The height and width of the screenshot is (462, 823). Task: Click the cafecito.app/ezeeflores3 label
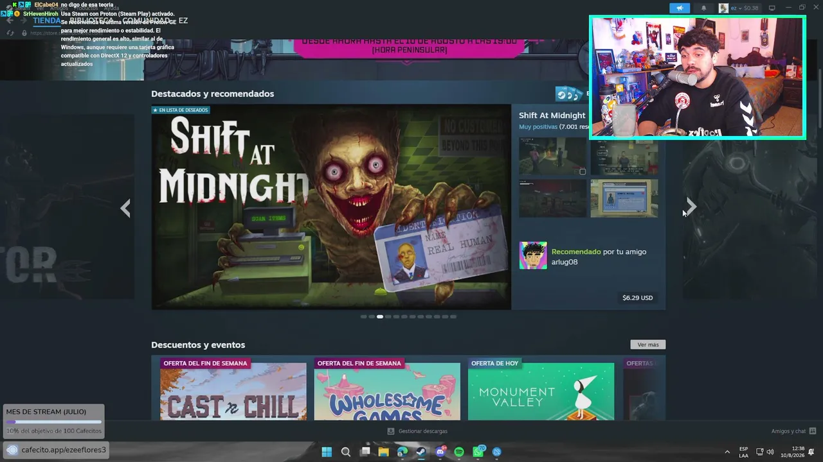click(x=64, y=450)
